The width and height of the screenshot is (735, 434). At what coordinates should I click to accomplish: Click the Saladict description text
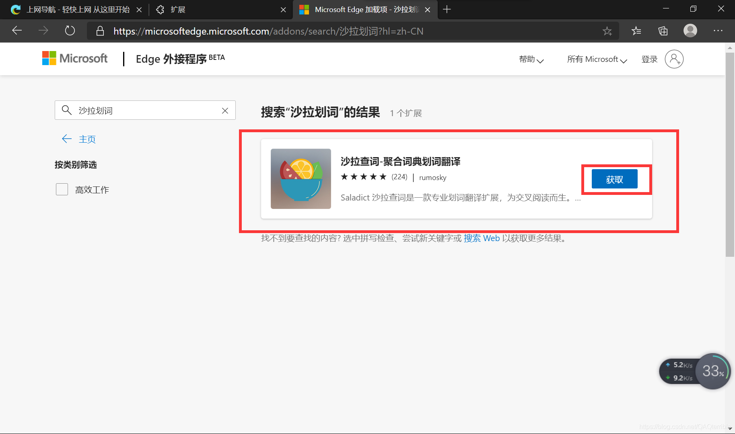[461, 198]
